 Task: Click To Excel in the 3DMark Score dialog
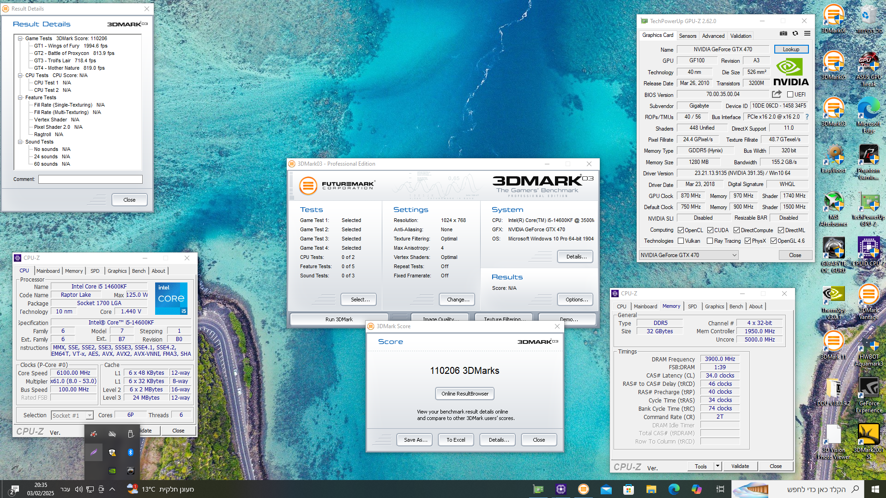click(x=456, y=440)
